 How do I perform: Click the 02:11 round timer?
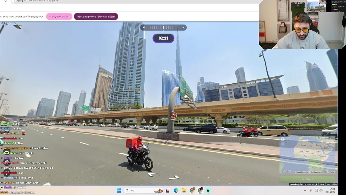[164, 38]
